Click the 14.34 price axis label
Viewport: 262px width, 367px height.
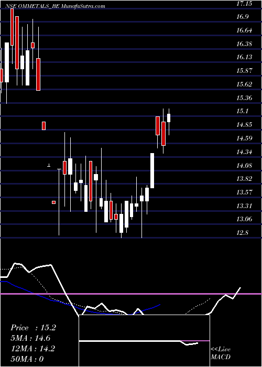[x=244, y=152]
